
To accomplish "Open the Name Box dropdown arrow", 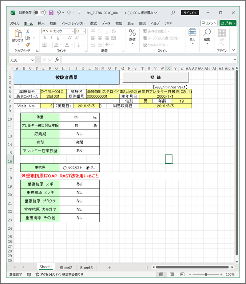I will (33, 60).
